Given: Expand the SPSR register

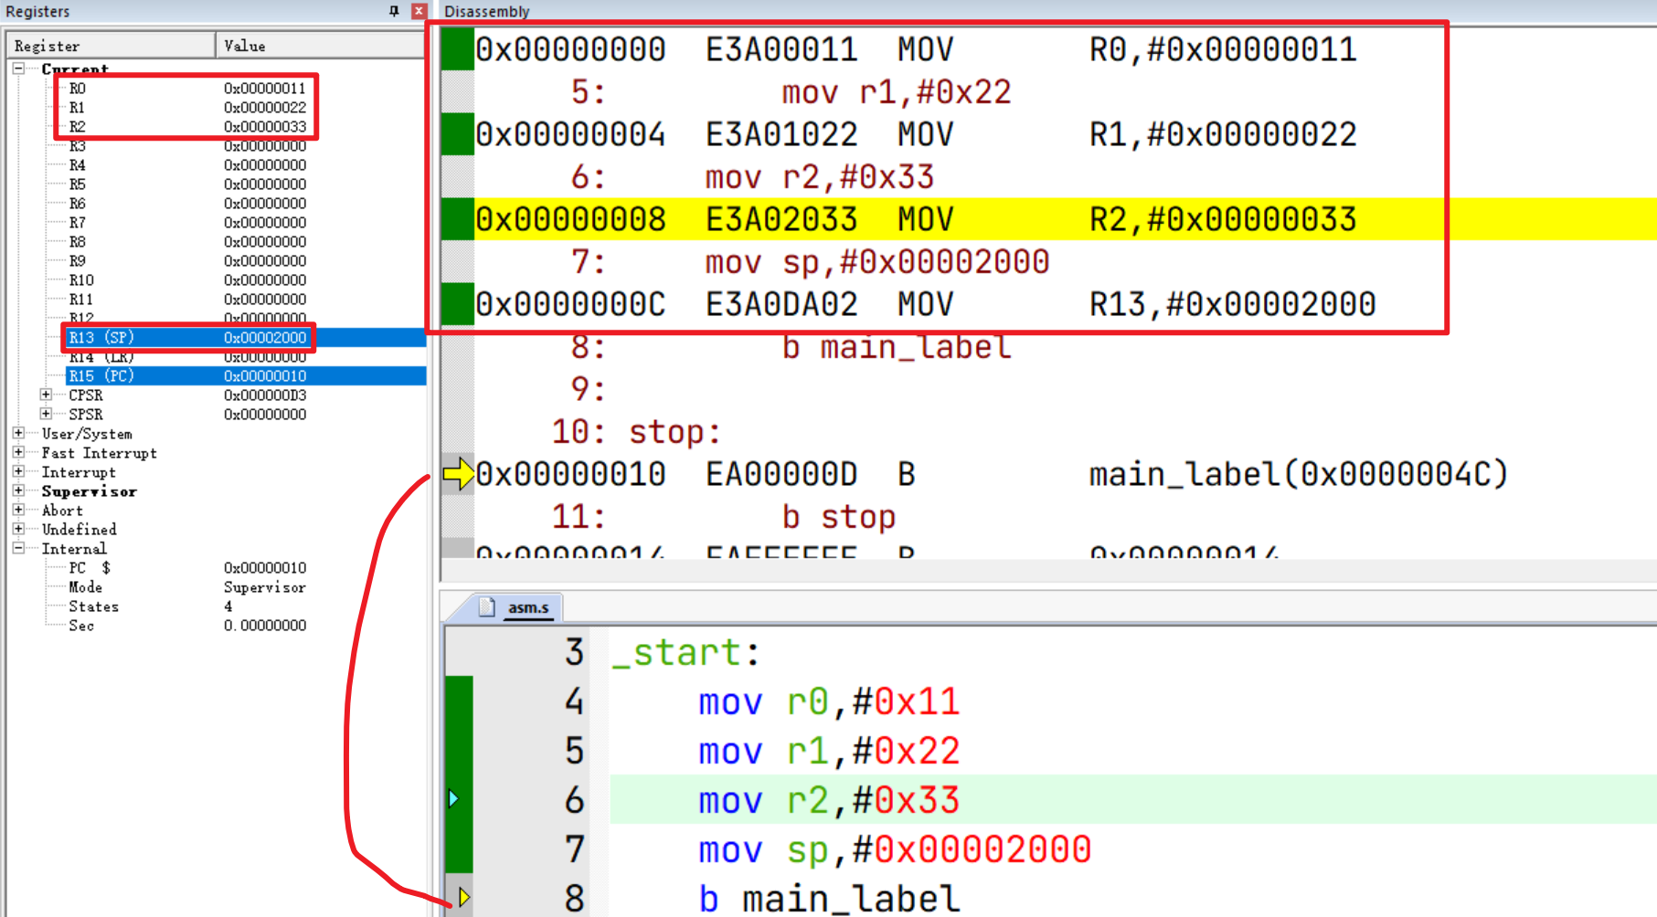Looking at the screenshot, I should (x=46, y=414).
